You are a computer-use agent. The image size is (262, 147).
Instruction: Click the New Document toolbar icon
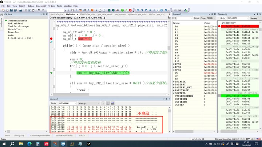(x=4, y=10)
